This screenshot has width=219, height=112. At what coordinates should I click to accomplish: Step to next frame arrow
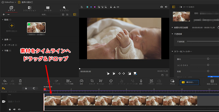tap(124, 73)
